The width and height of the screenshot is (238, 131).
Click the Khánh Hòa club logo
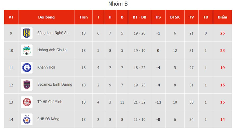(27, 68)
